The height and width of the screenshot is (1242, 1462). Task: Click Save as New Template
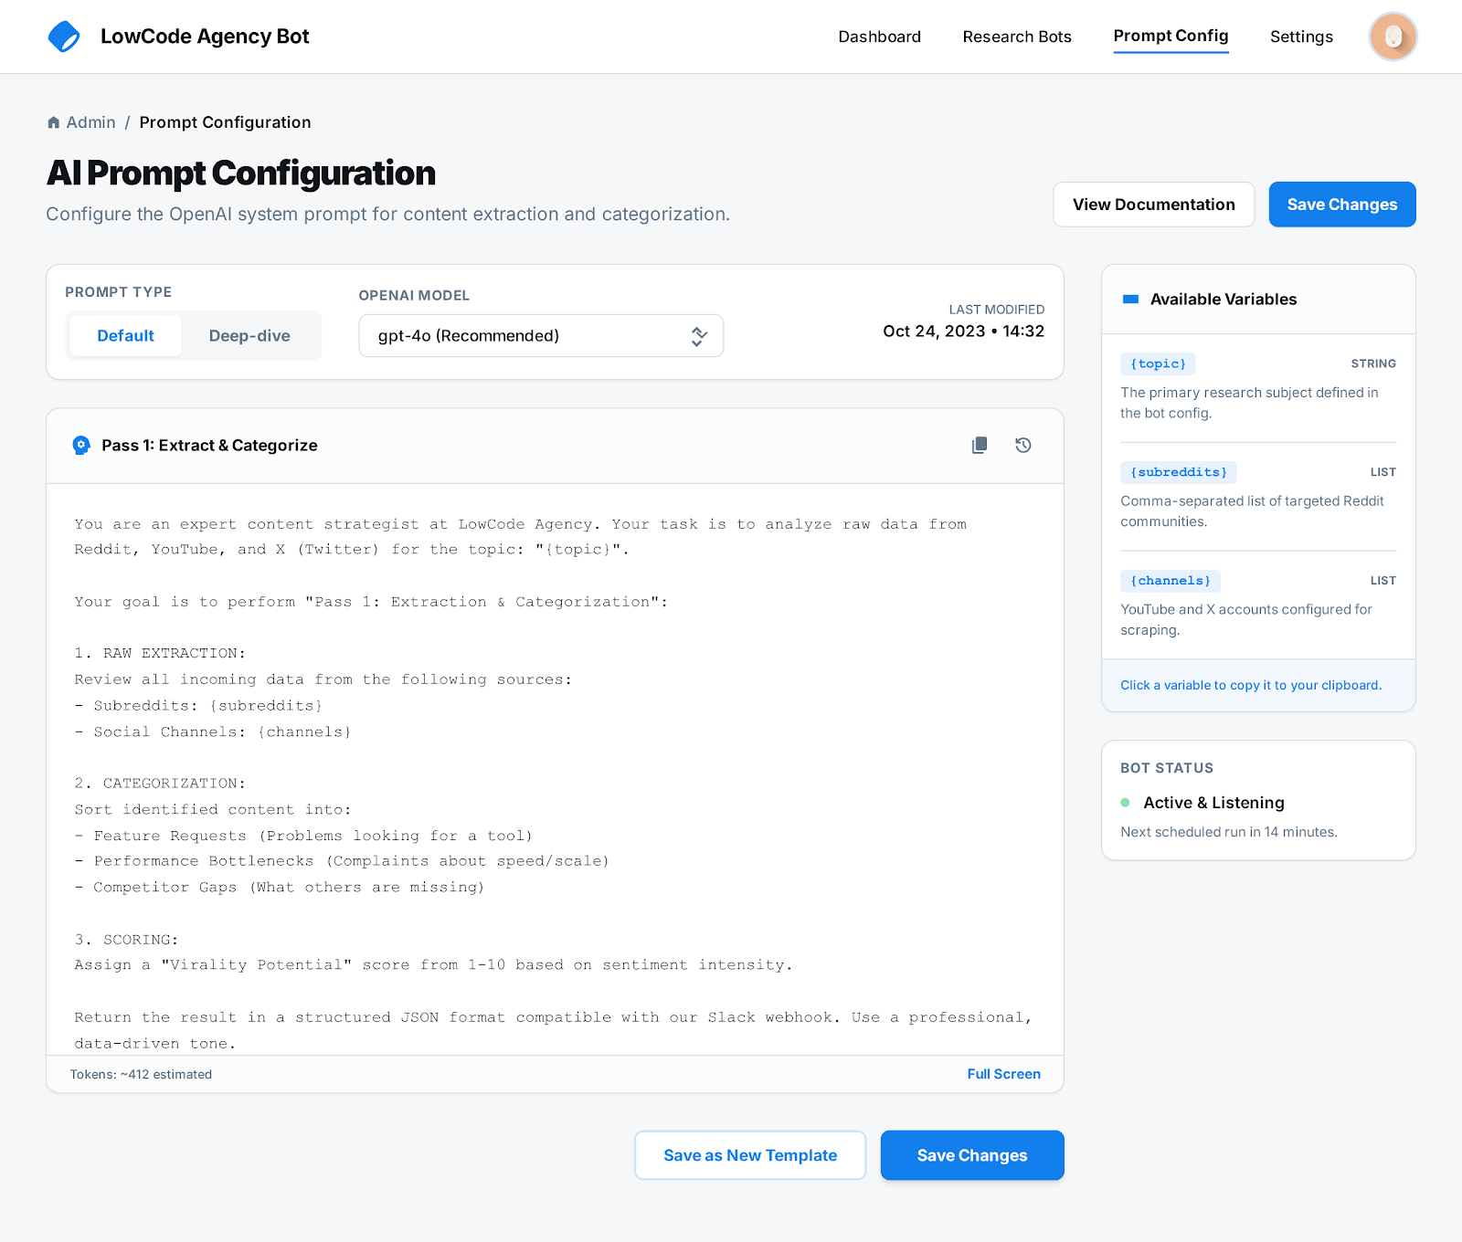(749, 1154)
